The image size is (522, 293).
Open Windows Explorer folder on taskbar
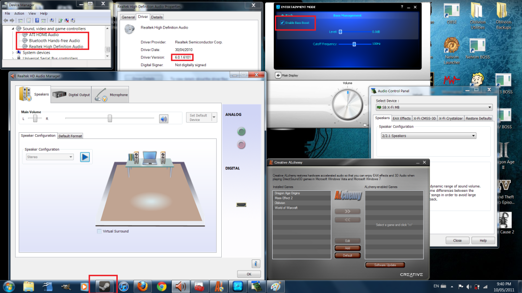tap(29, 286)
